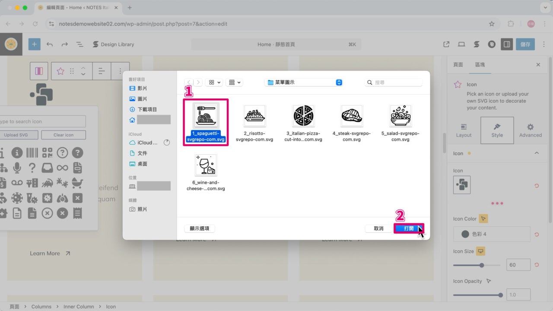Click the 打開 button to open file

(409, 228)
